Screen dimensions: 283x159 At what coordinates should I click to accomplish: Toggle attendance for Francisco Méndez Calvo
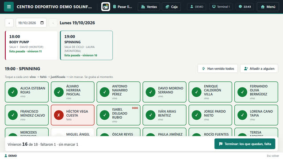coord(27,115)
